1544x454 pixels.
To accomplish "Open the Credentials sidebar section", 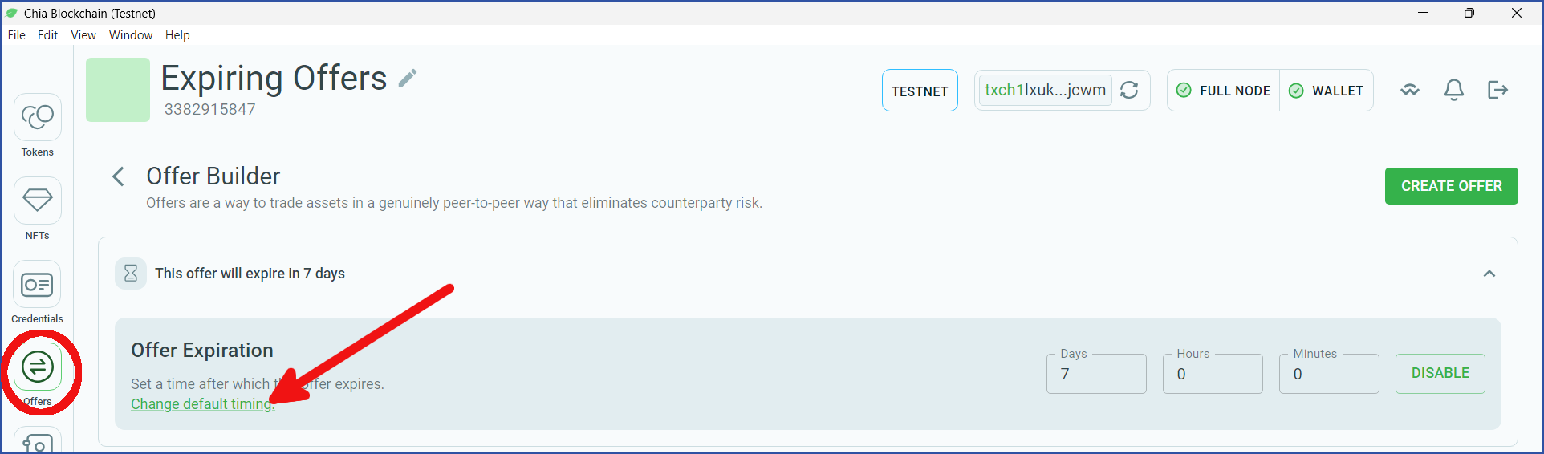I will 37,293.
